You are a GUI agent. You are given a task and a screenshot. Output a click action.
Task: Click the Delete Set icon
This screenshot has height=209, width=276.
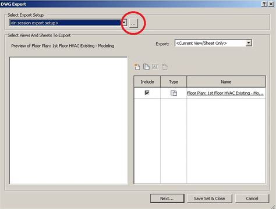click(x=165, y=67)
